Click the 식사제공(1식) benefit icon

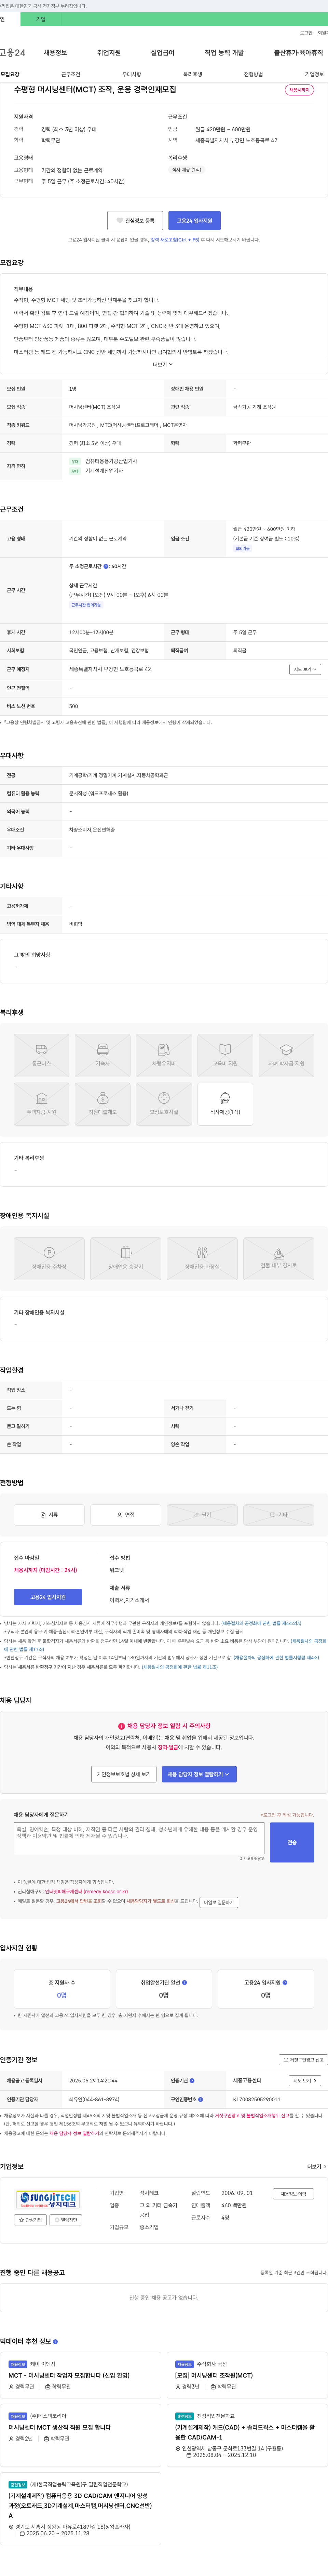[x=225, y=1104]
